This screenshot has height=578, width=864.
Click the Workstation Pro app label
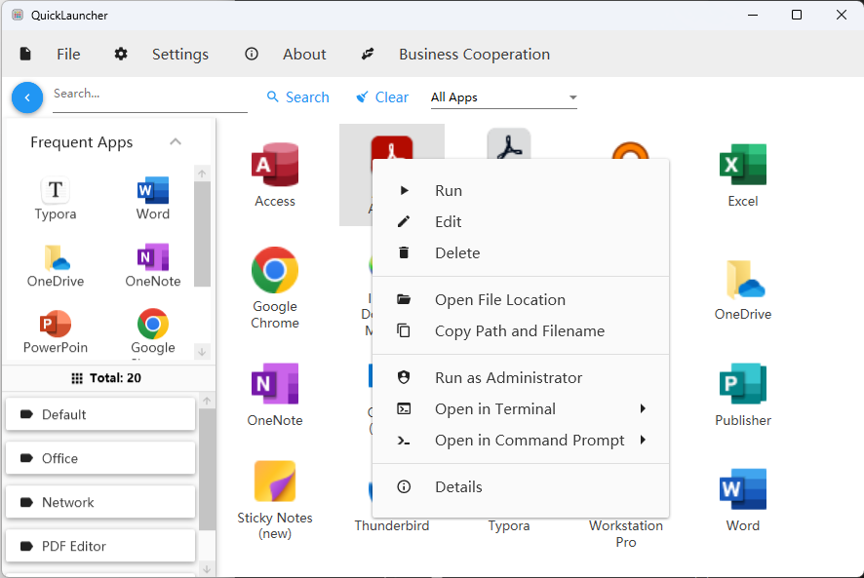[x=626, y=533]
